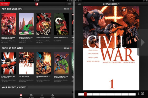Open Civil War (2006) #1 thumbnail in Popular
The height and width of the screenshot is (98, 148).
click(26, 63)
